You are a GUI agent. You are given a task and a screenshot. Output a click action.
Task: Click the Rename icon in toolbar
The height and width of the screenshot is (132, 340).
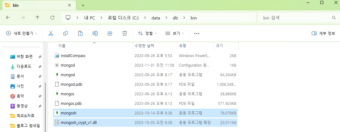95,33
